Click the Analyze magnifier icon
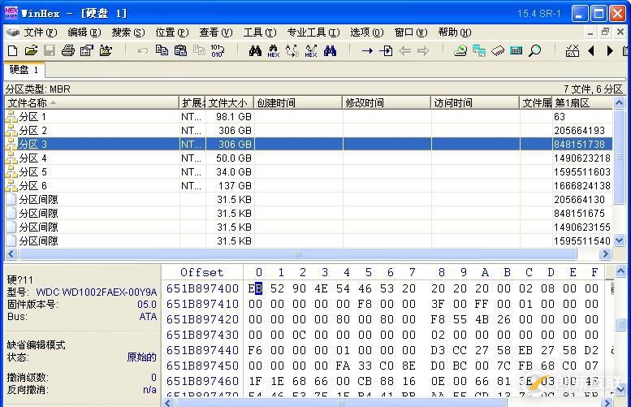Image resolution: width=631 pixels, height=407 pixels. (x=535, y=50)
